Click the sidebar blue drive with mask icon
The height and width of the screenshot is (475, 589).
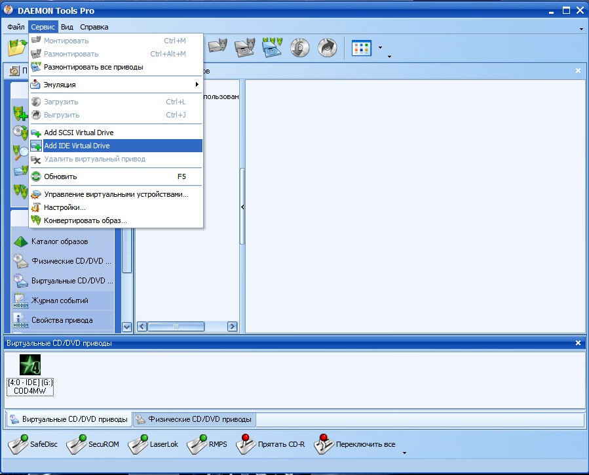tap(21, 171)
